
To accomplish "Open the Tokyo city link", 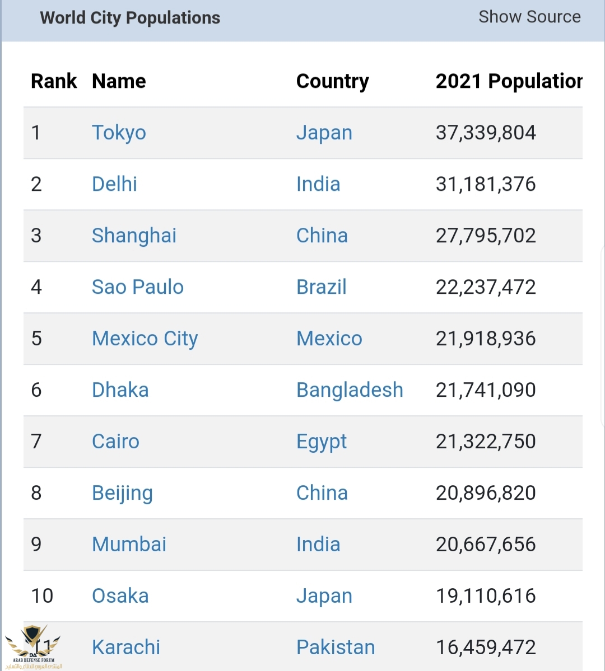I will pos(119,133).
